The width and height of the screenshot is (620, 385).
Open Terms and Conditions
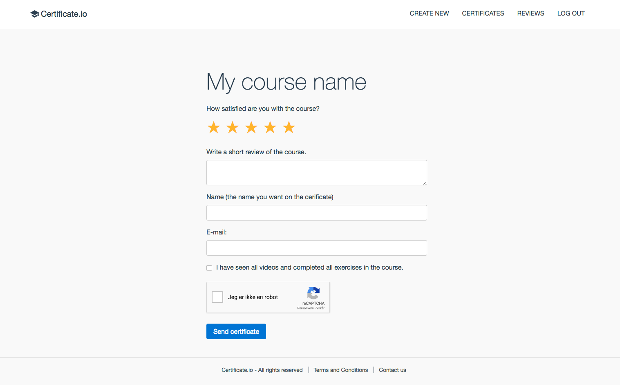click(340, 370)
